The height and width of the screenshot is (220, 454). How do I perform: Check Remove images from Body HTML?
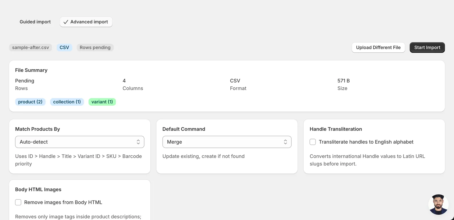point(18,202)
